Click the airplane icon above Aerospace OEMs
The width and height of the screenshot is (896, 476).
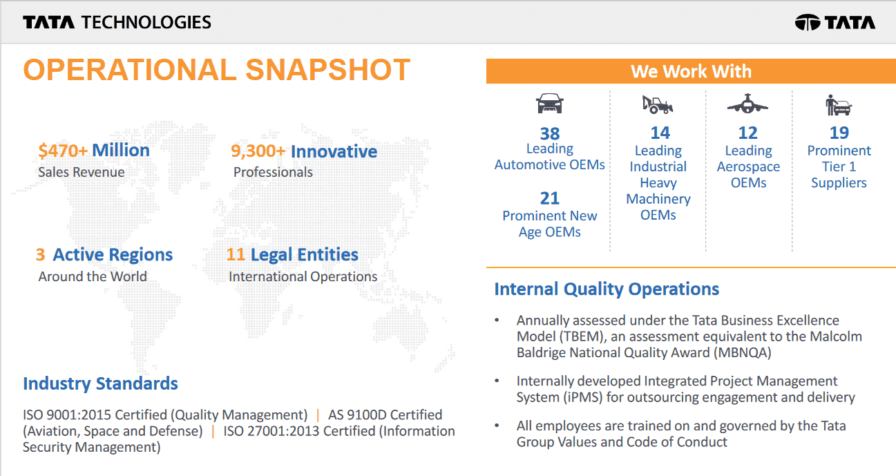747,105
